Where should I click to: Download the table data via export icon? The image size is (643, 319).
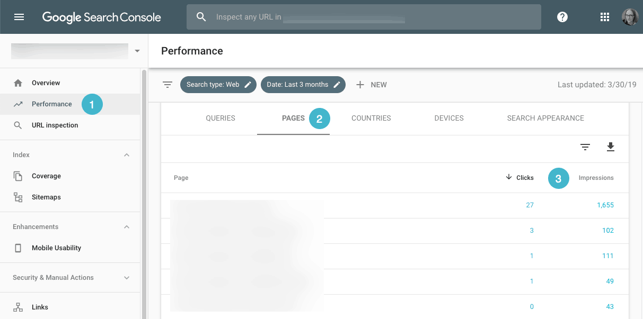click(x=611, y=147)
